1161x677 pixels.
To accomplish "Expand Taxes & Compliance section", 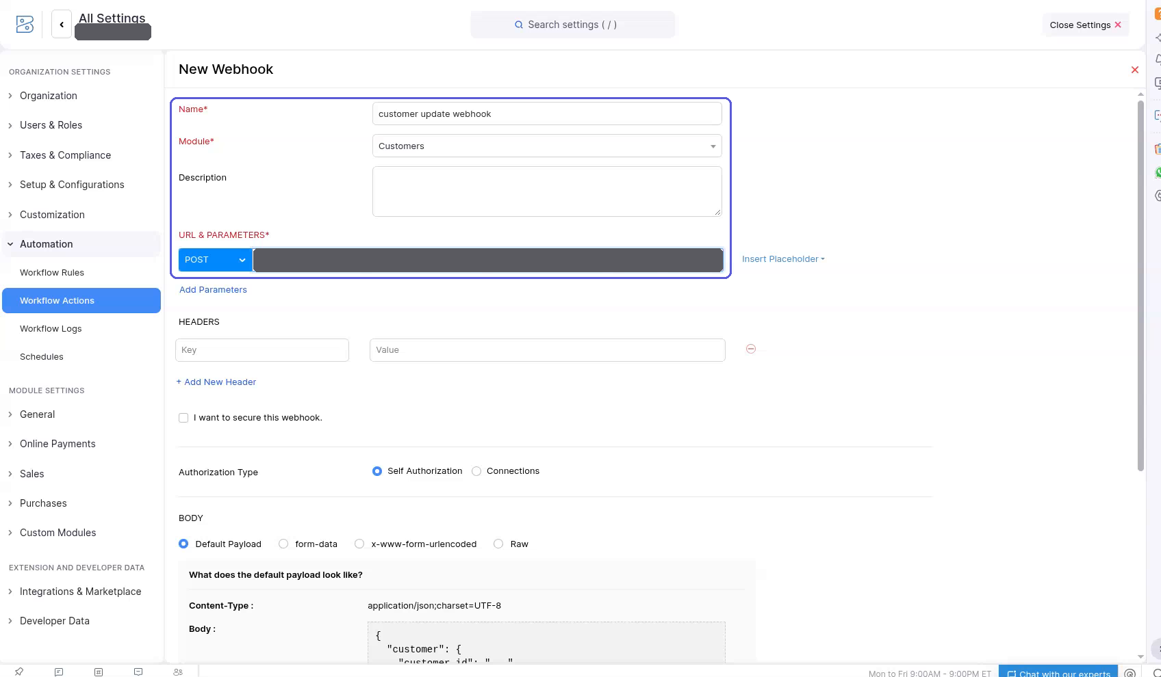I will (x=65, y=155).
